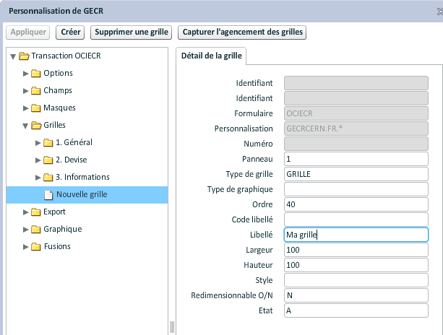Collapse the Transaction OCIECR root node
Screen dimensions: 443x335
click(13, 56)
